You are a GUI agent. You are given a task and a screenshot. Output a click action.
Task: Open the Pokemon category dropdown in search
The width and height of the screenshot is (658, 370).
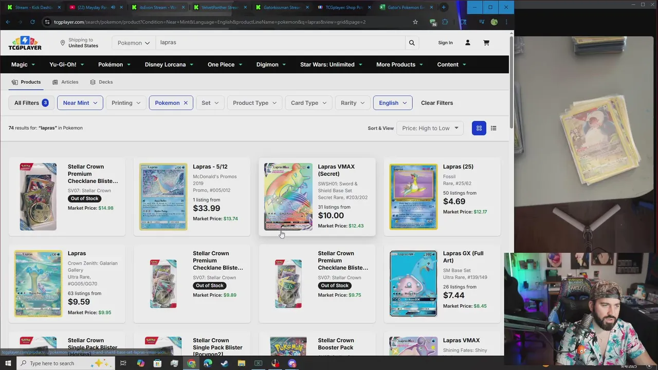tap(134, 43)
